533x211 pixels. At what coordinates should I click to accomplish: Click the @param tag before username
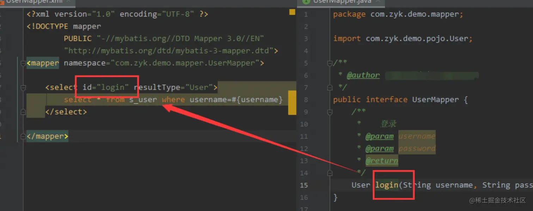click(x=379, y=136)
